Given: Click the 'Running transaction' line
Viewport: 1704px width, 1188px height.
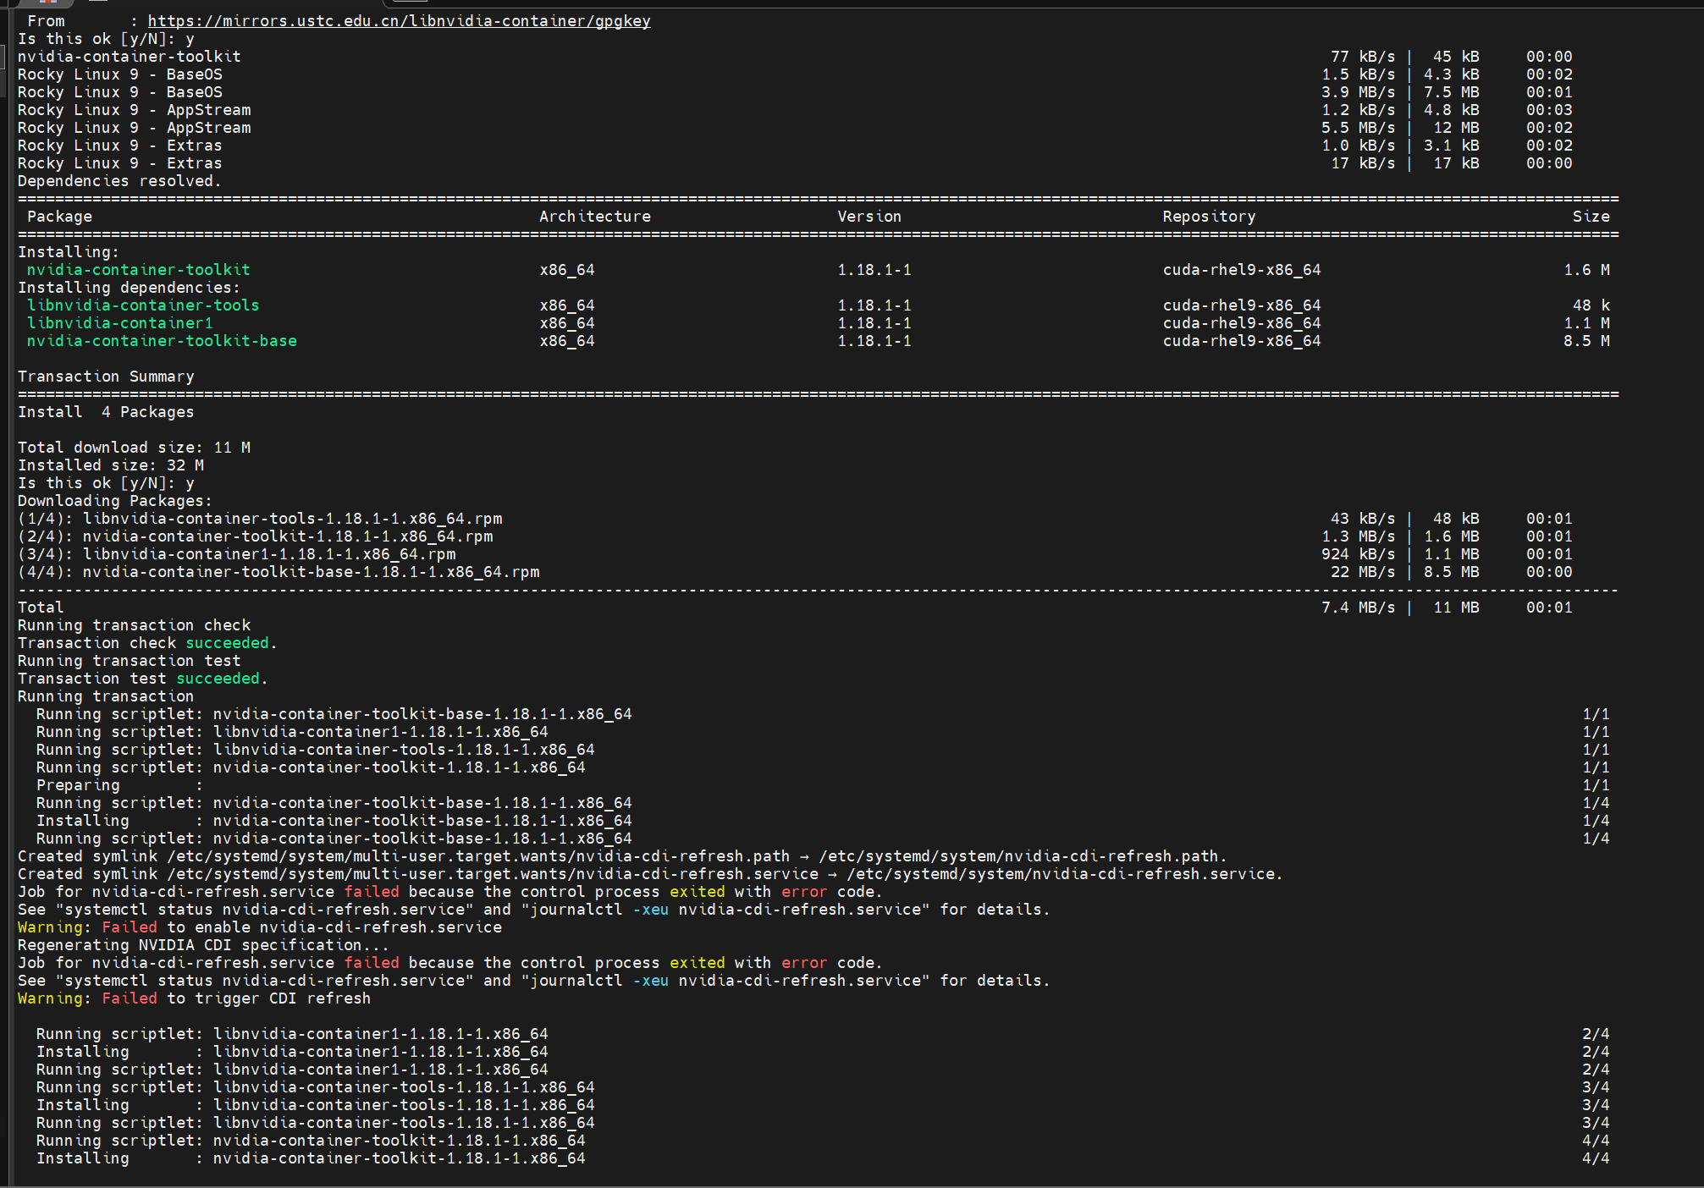Looking at the screenshot, I should (106, 696).
